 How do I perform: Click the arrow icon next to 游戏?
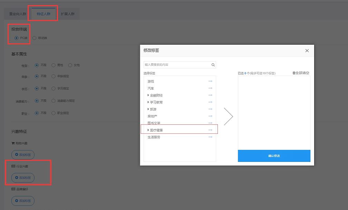pos(210,81)
